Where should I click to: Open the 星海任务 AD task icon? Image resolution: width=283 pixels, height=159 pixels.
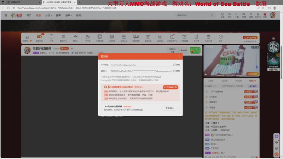(148, 38)
